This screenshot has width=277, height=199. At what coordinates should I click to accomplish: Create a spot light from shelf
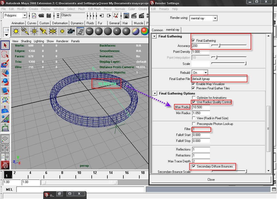point(44,31)
